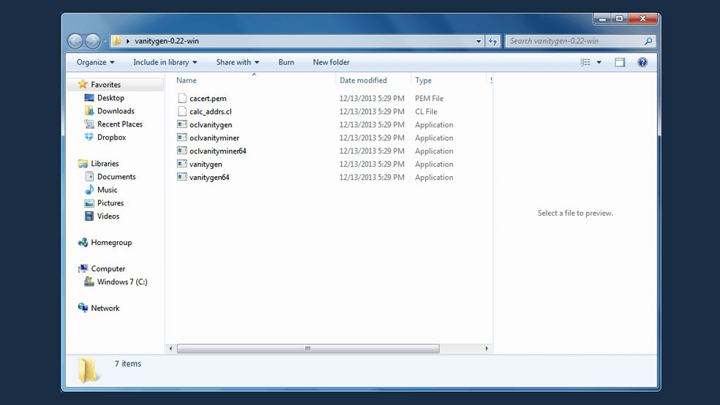Image resolution: width=720 pixels, height=405 pixels.
Task: Select Recent Places in the navigation pane
Action: (x=120, y=124)
